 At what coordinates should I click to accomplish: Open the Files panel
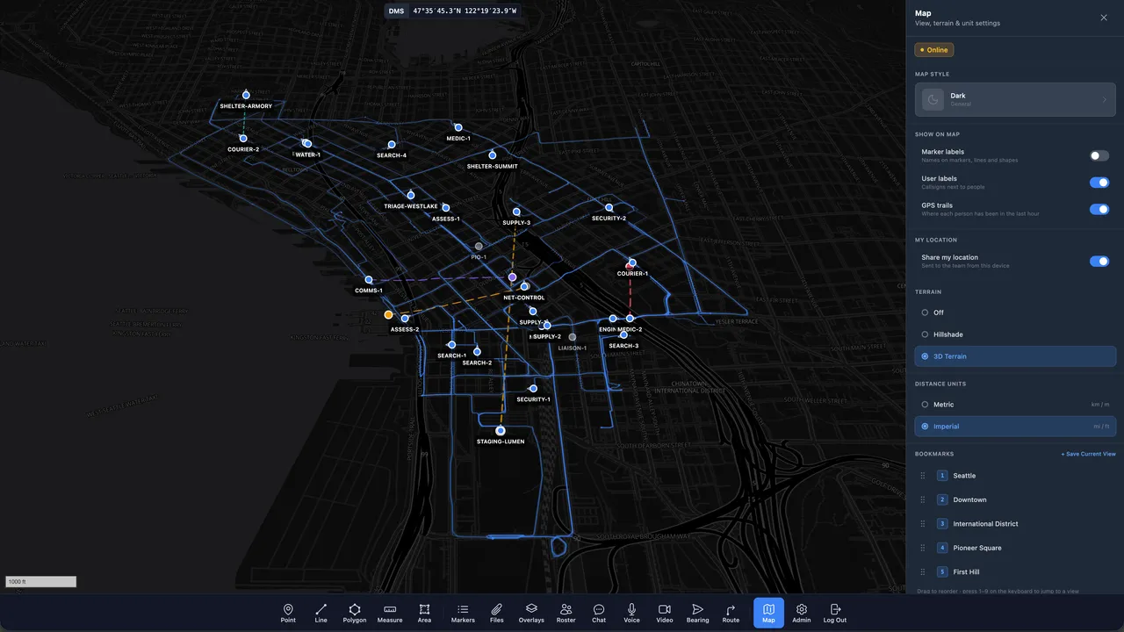(496, 613)
